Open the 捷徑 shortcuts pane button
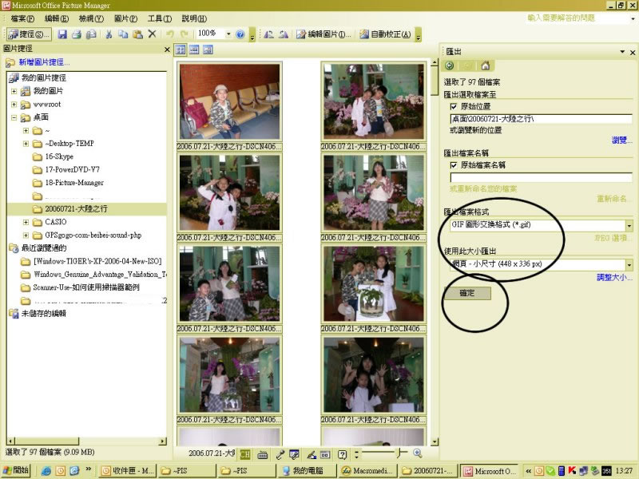Viewport: 639px width, 479px height. coord(29,34)
